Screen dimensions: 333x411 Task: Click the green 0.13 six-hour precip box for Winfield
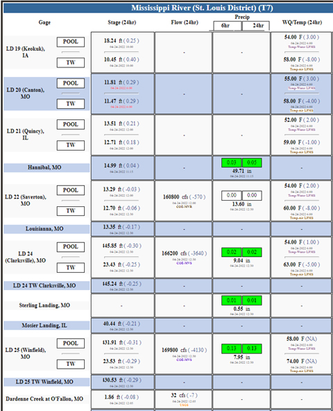(232, 349)
